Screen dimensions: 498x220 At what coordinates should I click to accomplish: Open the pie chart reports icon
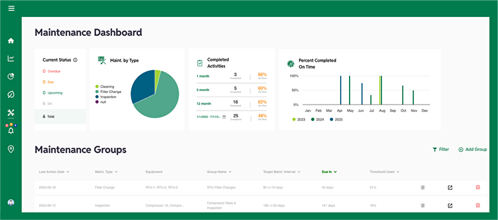pos(11,76)
